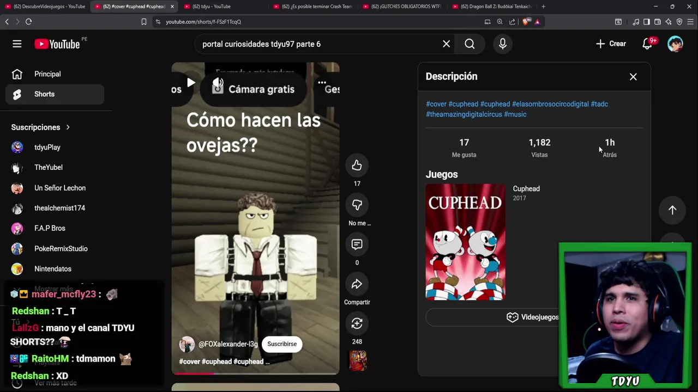698x392 pixels.
Task: Close the active #cover #cuphead tab
Action: [x=172, y=7]
